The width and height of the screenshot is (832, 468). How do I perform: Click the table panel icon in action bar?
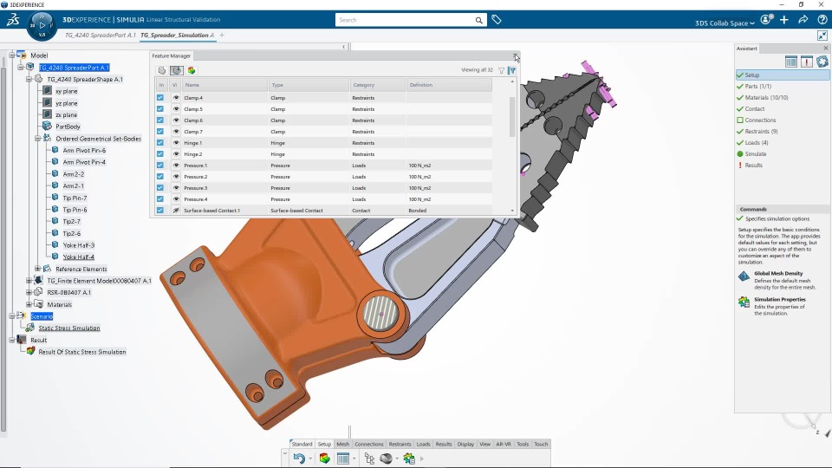pyautogui.click(x=343, y=458)
